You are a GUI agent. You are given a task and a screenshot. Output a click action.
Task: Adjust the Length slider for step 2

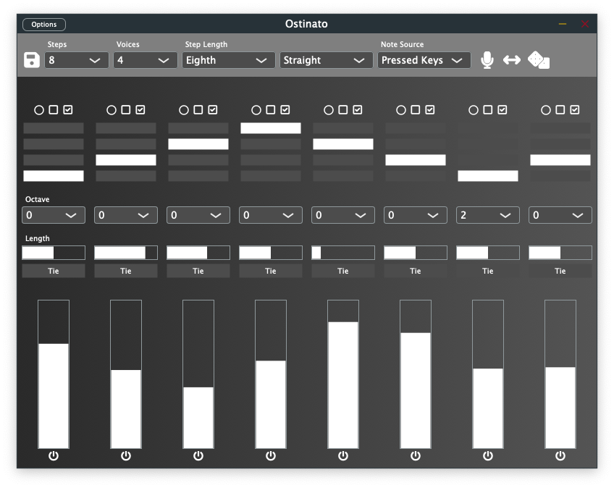click(126, 253)
